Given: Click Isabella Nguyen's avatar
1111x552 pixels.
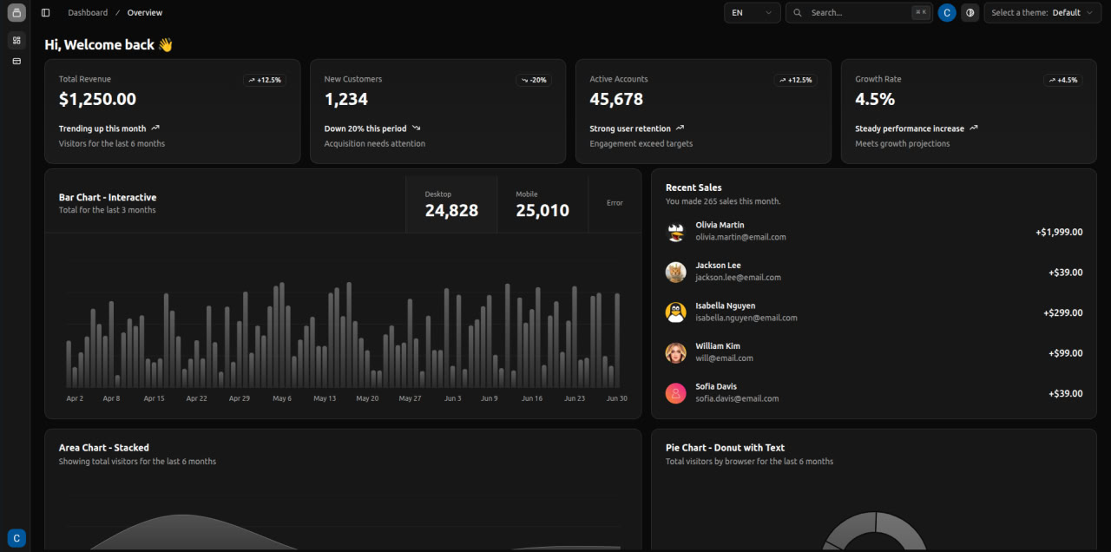Looking at the screenshot, I should (675, 312).
